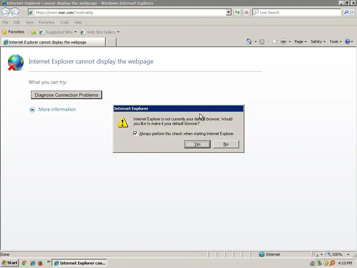This screenshot has width=357, height=268.
Task: Open the File menu
Action: 5,22
